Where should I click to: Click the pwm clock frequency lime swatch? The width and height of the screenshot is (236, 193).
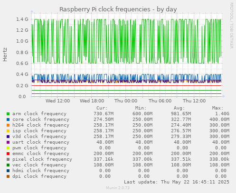click(x=8, y=148)
